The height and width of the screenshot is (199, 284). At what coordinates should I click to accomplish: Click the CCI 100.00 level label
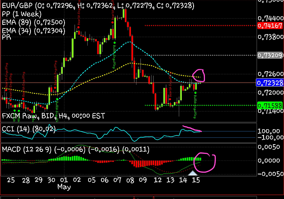(x=269, y=131)
